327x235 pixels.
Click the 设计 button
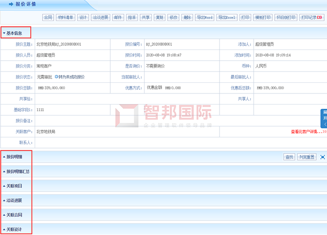coord(83,17)
